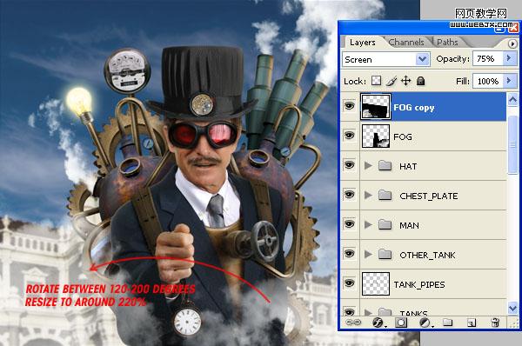Viewport: 522px width, 346px height.
Task: Expand the HAT group
Action: (x=368, y=165)
